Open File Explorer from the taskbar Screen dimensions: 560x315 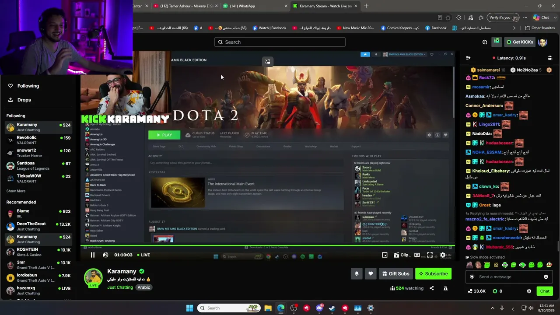268,308
